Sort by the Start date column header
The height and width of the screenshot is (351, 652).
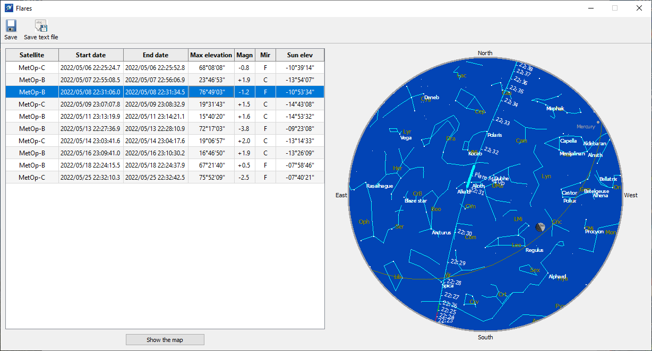tap(91, 55)
